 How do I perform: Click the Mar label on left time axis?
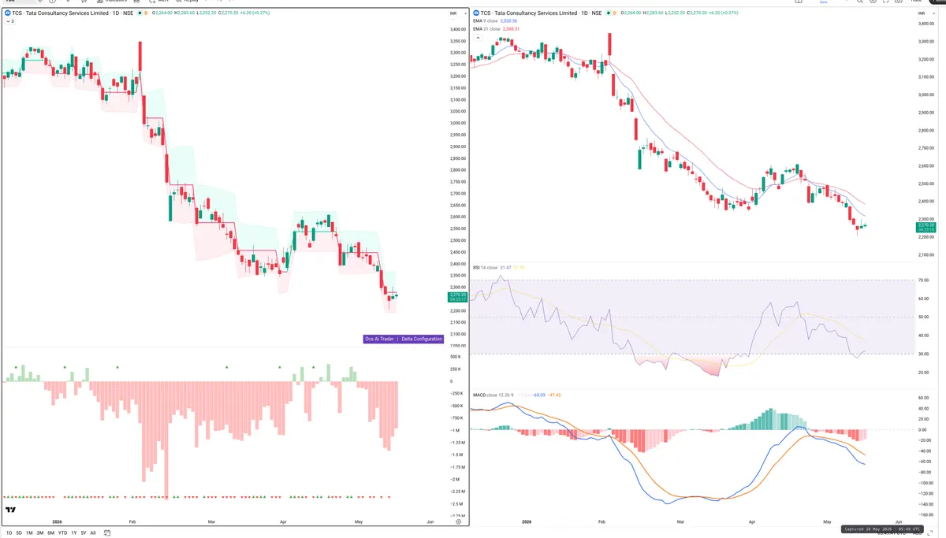tap(211, 521)
